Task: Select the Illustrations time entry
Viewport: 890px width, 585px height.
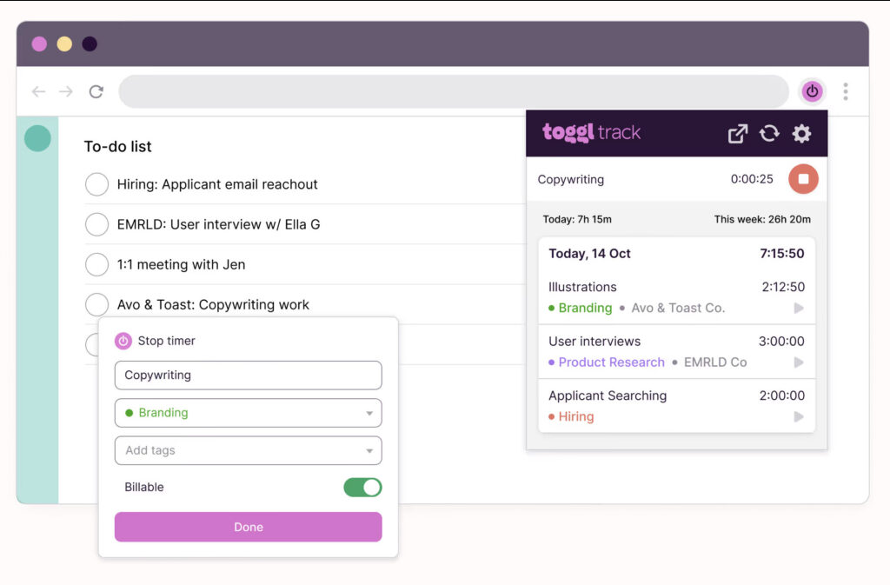Action: tap(676, 297)
